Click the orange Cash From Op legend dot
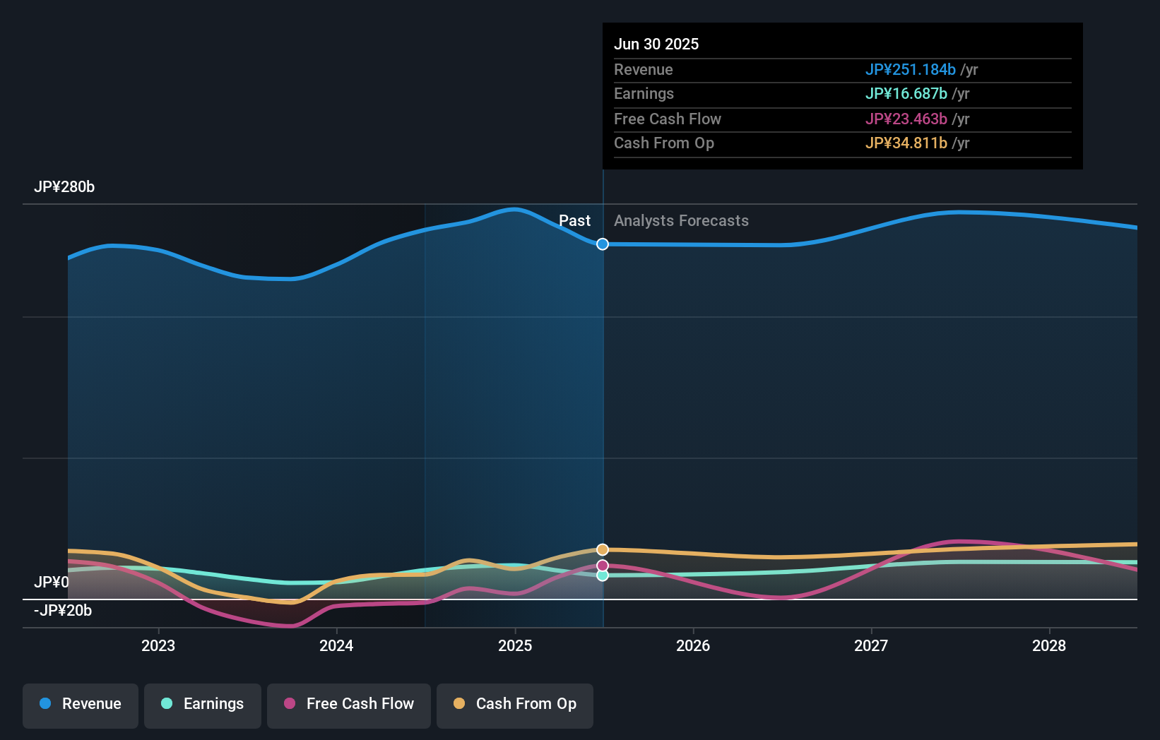1160x740 pixels. [459, 703]
